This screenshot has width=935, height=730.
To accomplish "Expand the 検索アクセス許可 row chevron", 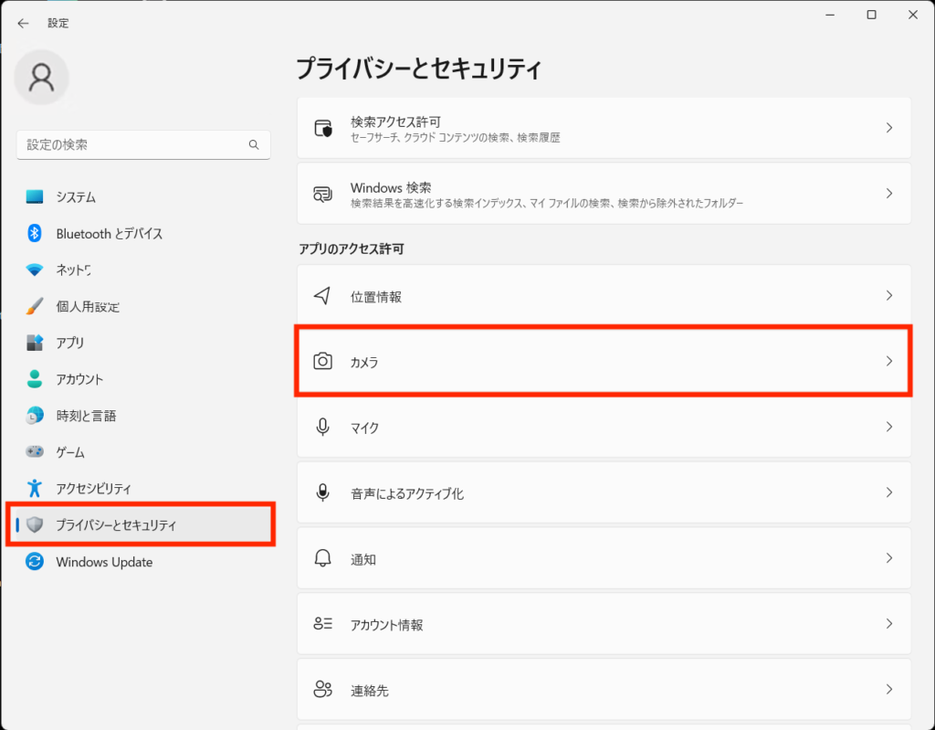I will (888, 129).
